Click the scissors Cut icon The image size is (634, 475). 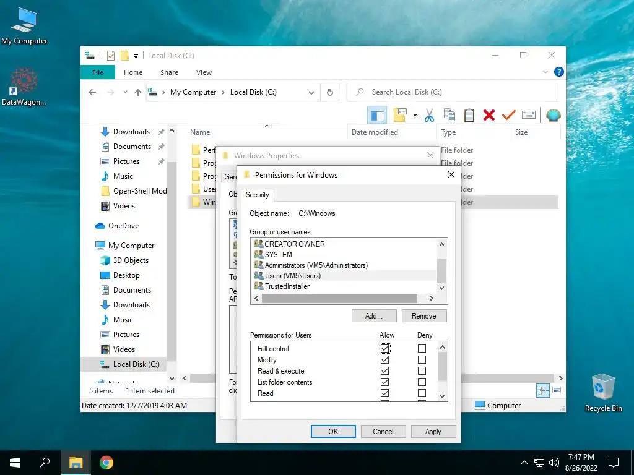pos(429,116)
